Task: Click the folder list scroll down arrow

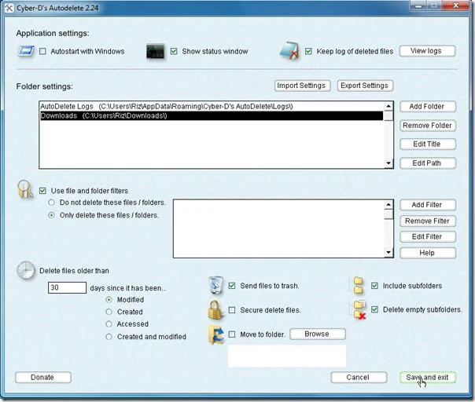Action: (x=388, y=163)
